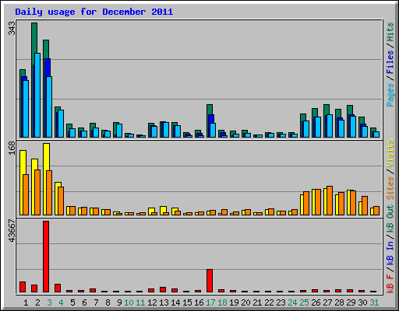399x311 pixels.
Task: Click the cyan Pages bar for day 27
Action: pos(330,126)
